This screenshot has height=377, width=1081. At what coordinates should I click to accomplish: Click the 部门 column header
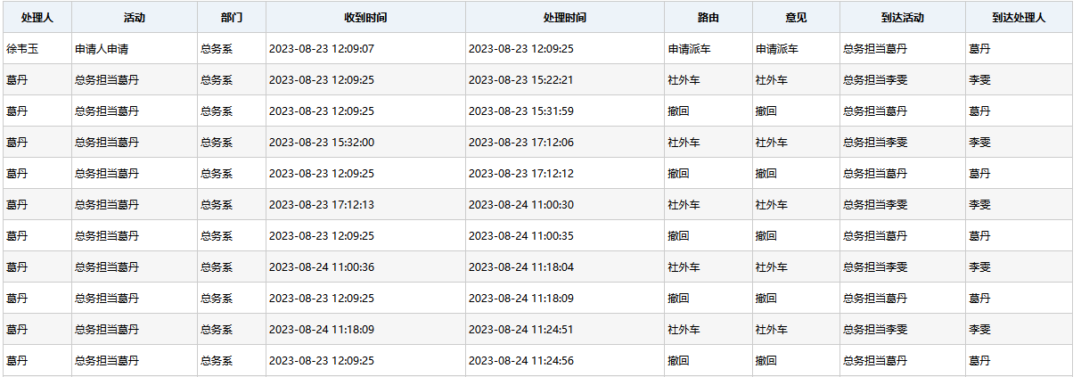[232, 17]
